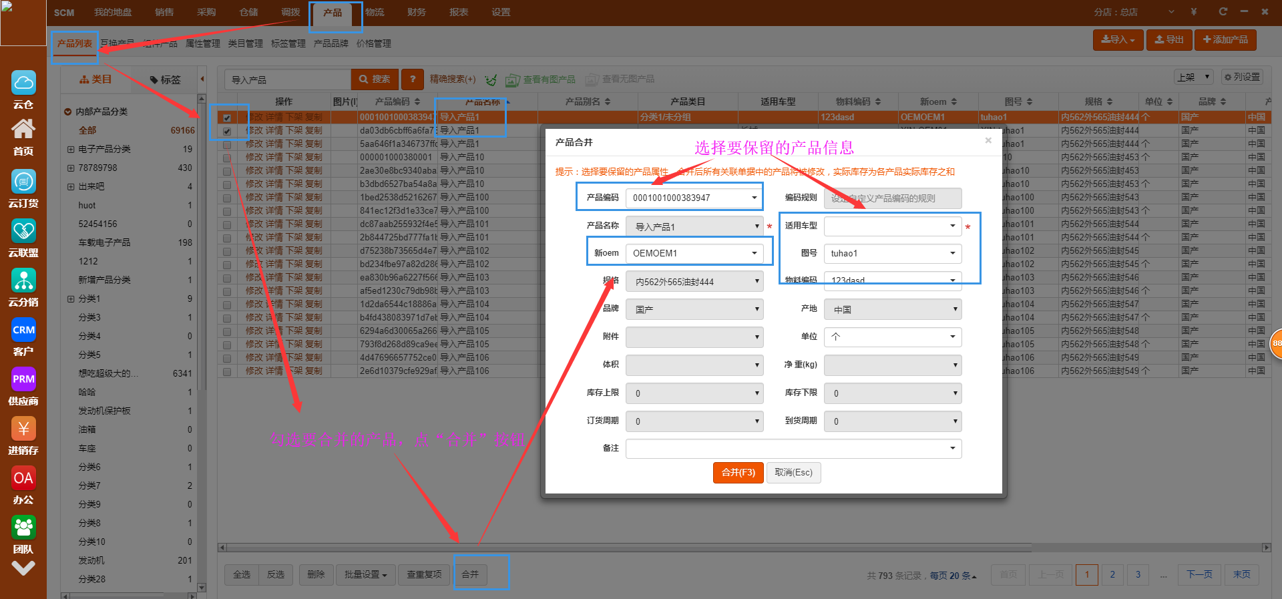Image resolution: width=1282 pixels, height=599 pixels.
Task: Check the third product row checkbox
Action: coord(227,144)
